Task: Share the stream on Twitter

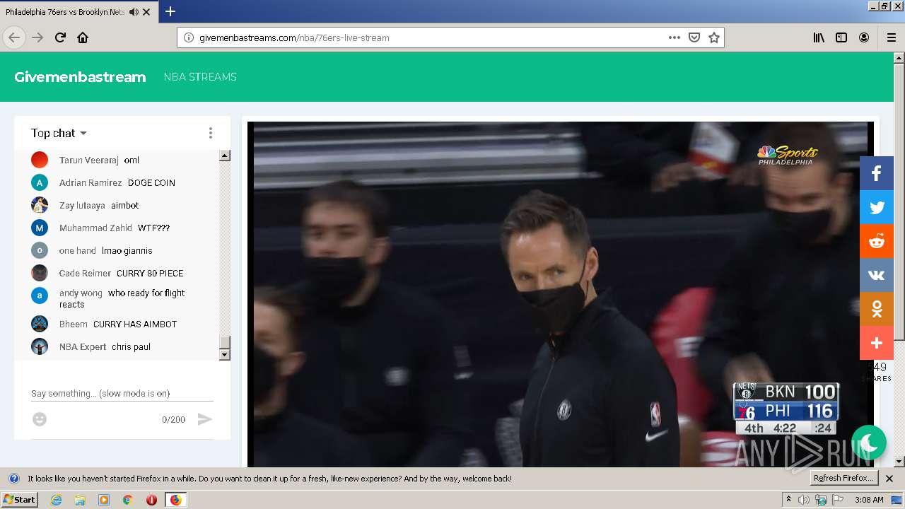Action: coord(877,207)
